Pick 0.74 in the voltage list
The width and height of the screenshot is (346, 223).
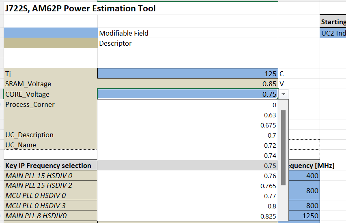point(187,156)
